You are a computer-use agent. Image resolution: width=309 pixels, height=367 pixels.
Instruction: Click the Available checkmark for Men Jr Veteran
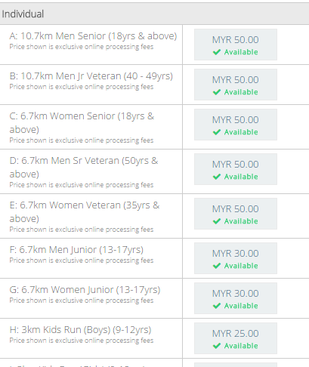[217, 92]
